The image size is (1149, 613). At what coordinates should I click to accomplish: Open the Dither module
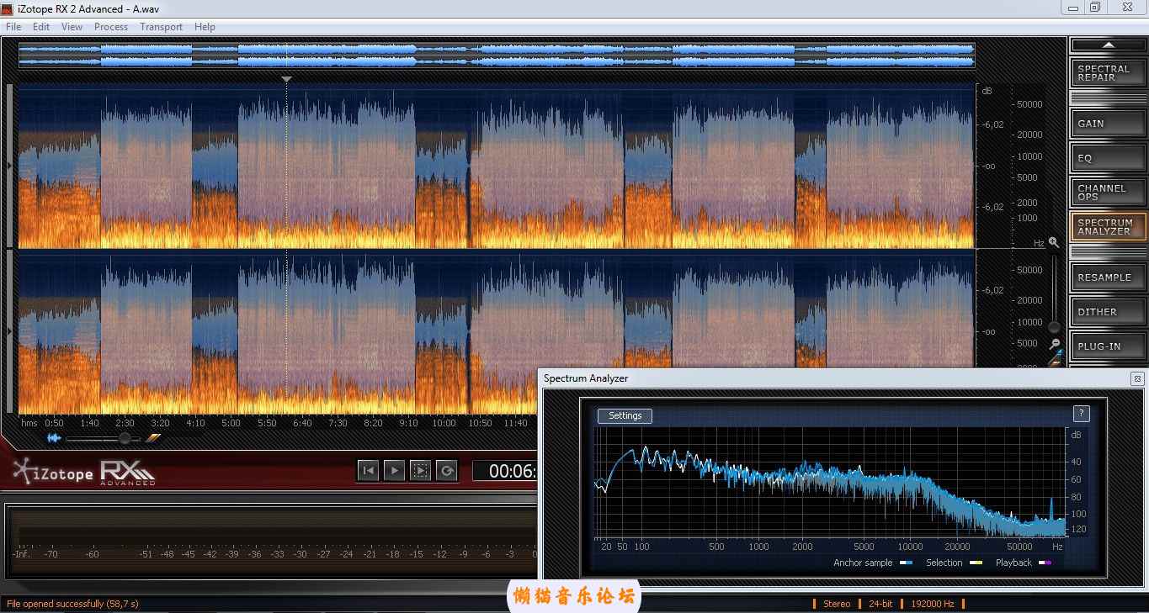pos(1109,311)
